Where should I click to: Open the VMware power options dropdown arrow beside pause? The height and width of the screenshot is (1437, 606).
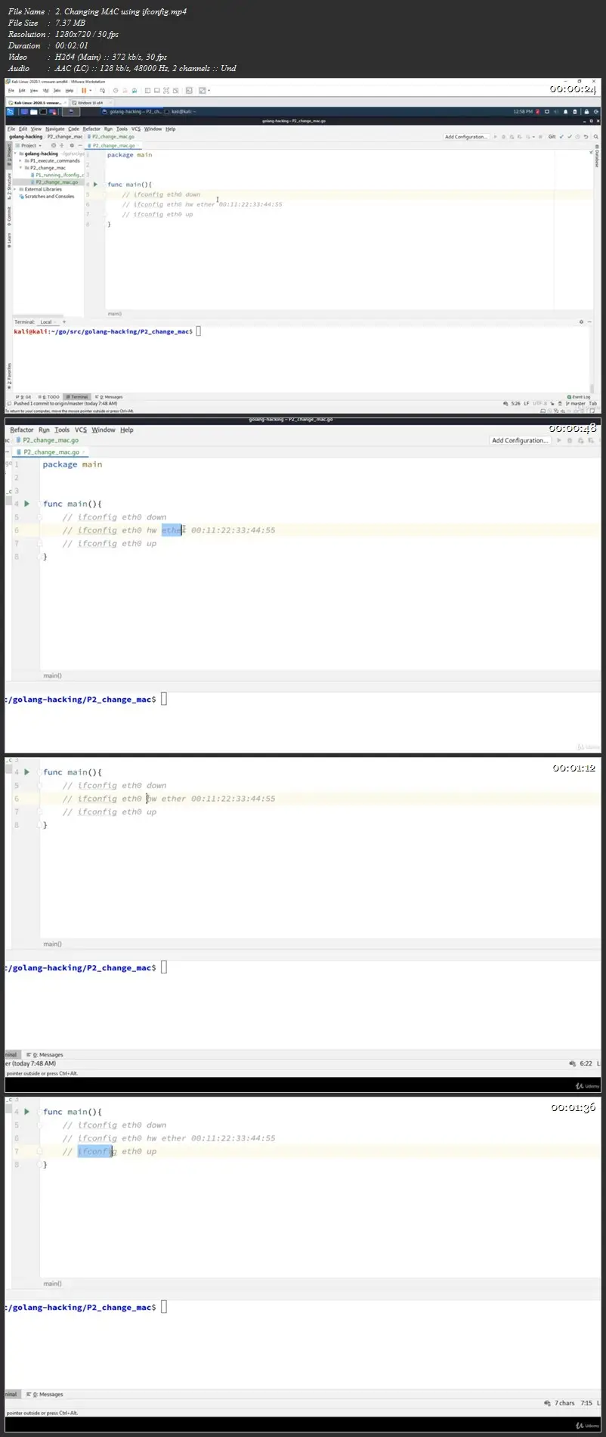[91, 91]
